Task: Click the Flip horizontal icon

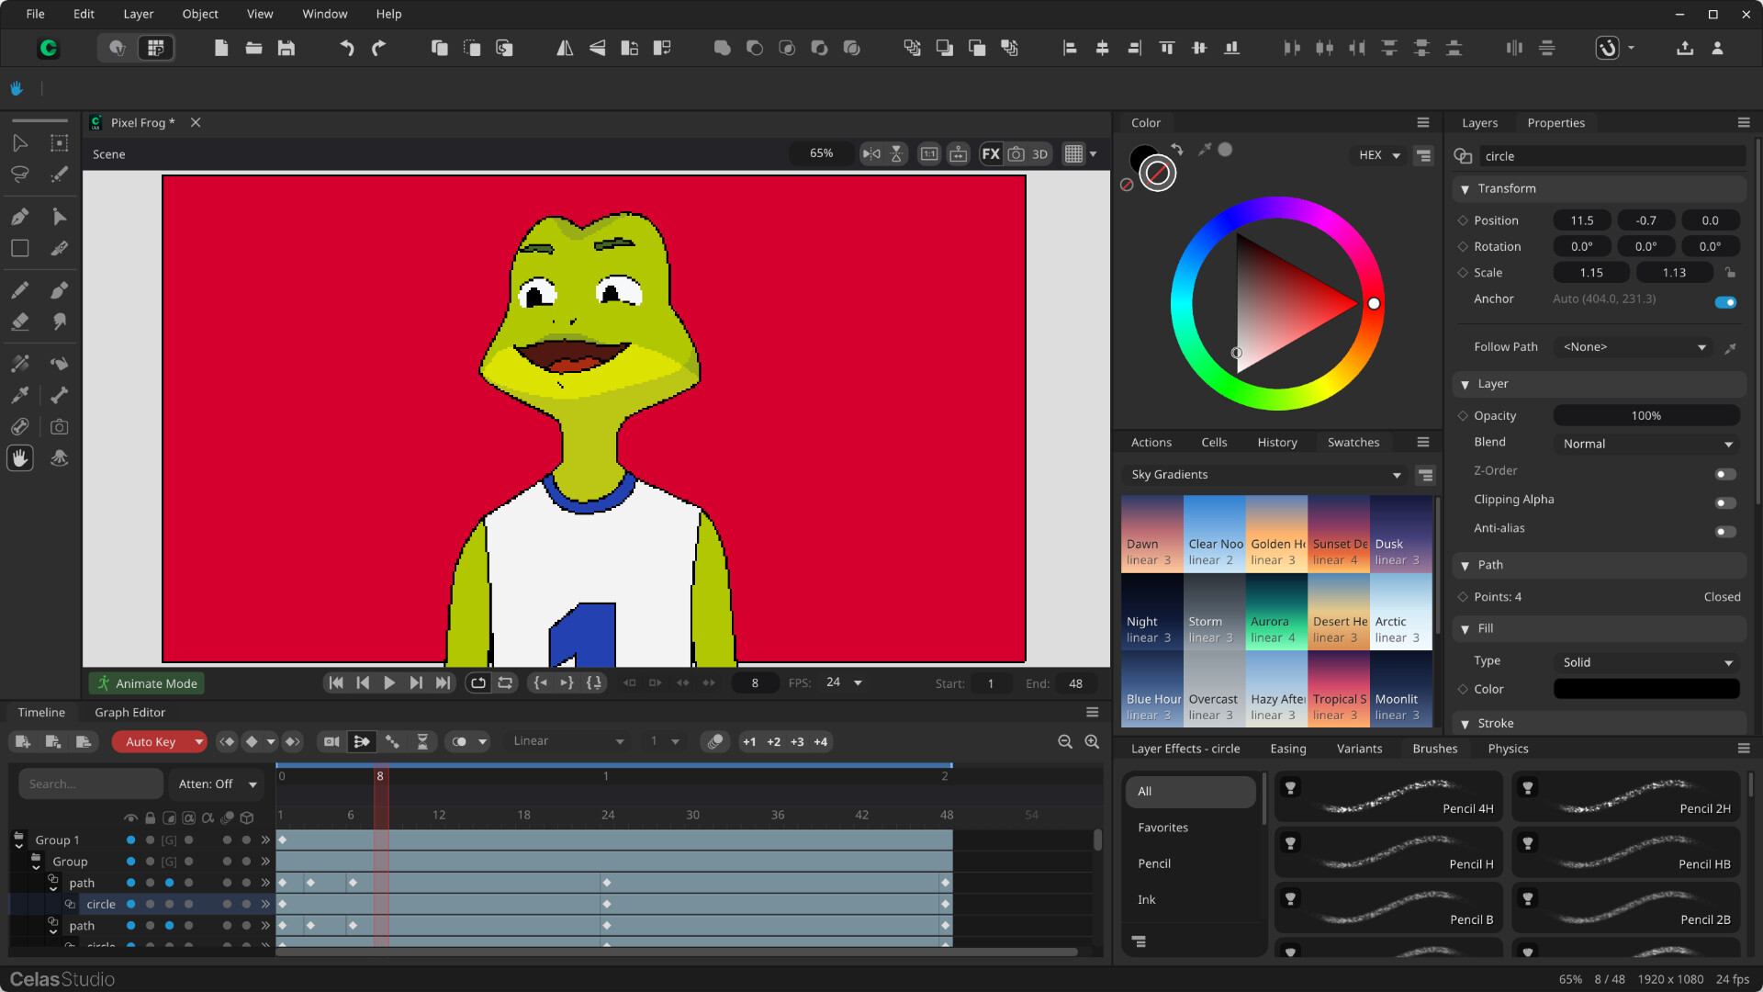Action: 565,48
